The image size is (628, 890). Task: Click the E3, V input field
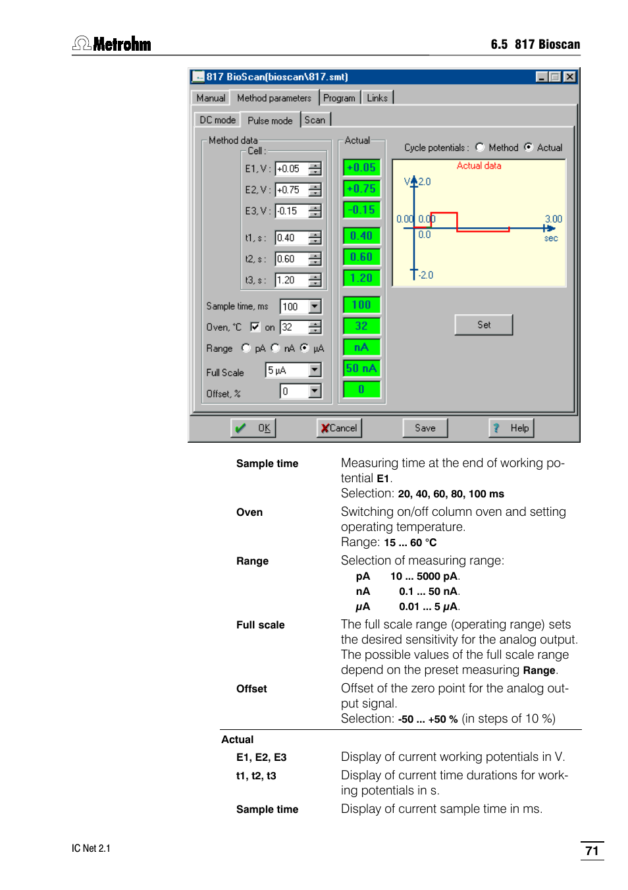click(292, 211)
